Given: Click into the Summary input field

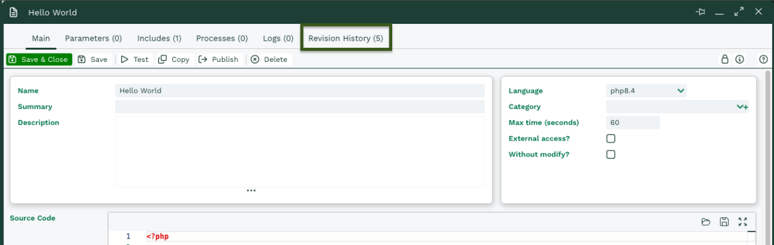Looking at the screenshot, I should coord(300,107).
